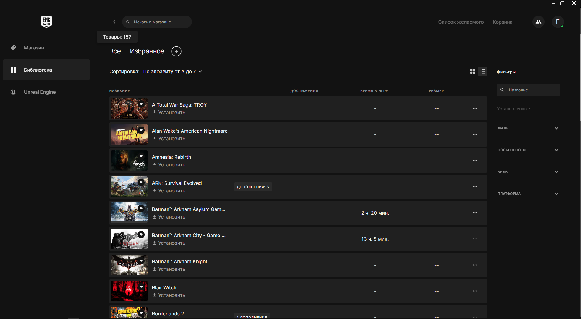Install Batman Arkham City

click(x=169, y=243)
